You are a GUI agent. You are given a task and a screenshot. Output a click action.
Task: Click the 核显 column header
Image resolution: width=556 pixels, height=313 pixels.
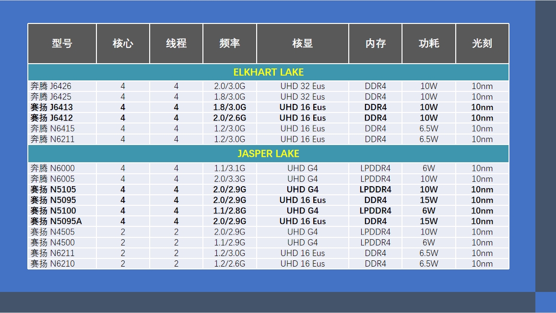click(x=303, y=44)
